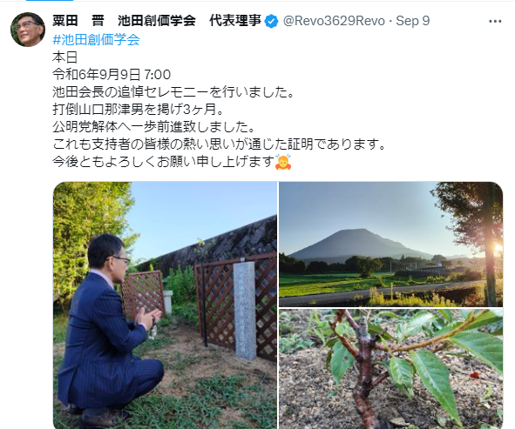View the mountain landscape photo
Viewport: 515px width, 429px height.
[391, 245]
